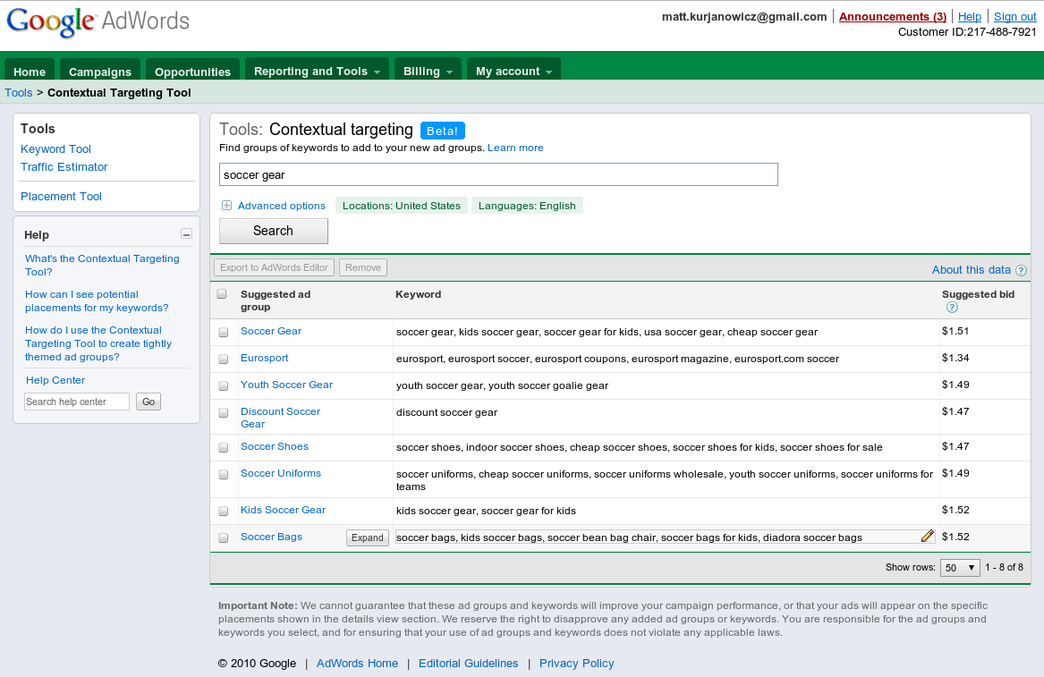The image size is (1044, 677).
Task: Open the Kids Soccer Gear ad group link
Action: (283, 510)
